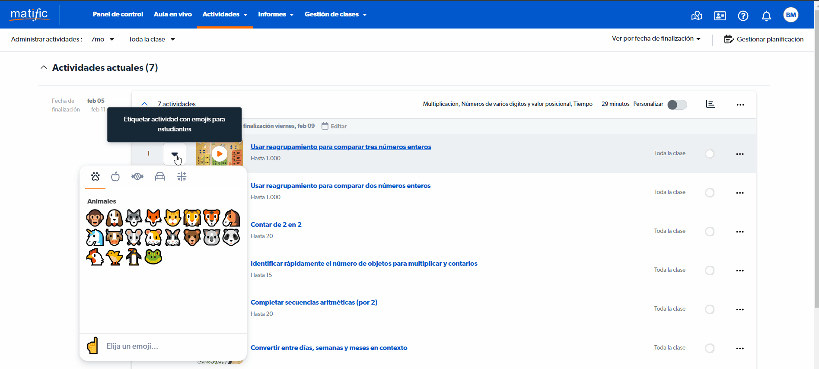Click the emoji tag dropdown arrow for activity 1
The width and height of the screenshot is (819, 369).
pyautogui.click(x=175, y=154)
